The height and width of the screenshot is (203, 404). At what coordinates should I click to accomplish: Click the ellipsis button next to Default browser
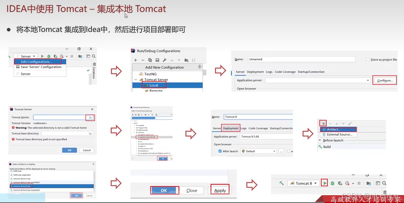(x=281, y=151)
